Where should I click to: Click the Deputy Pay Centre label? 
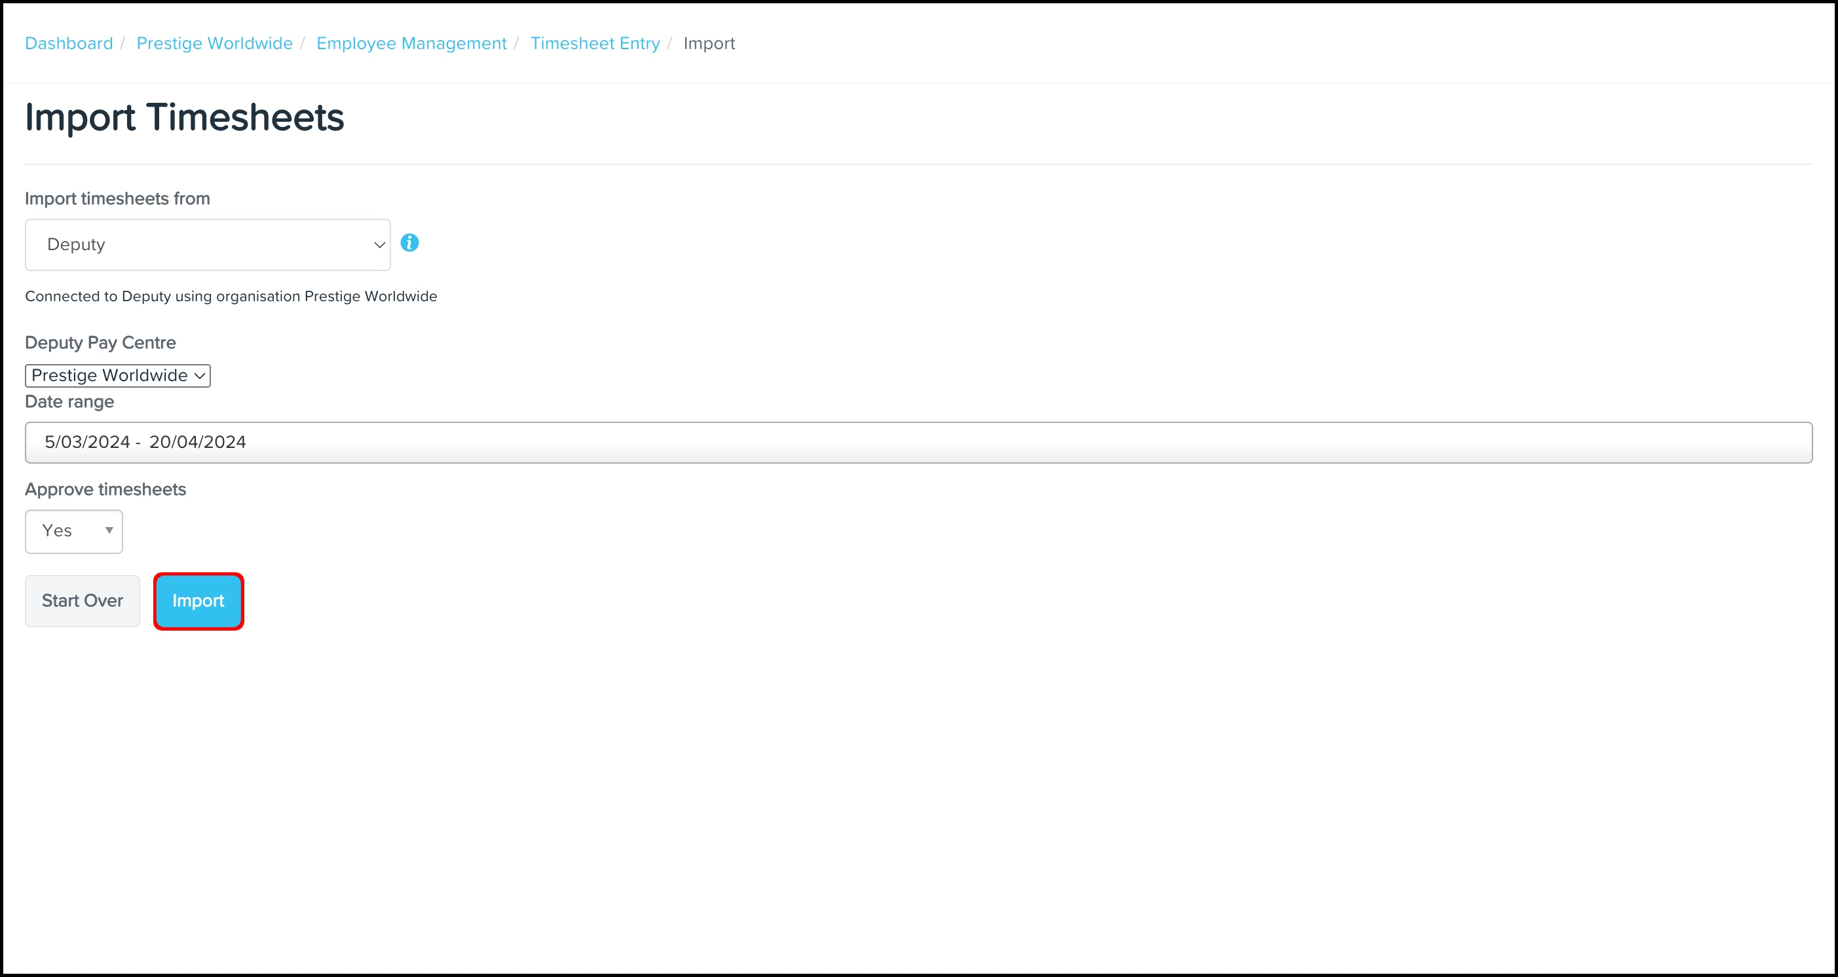100,342
